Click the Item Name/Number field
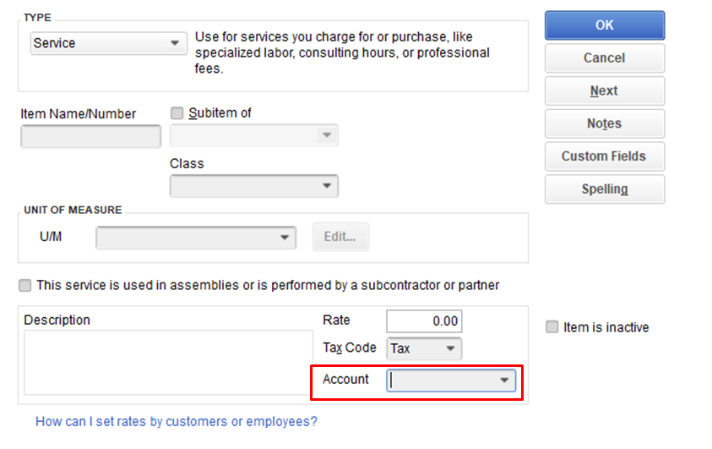The image size is (712, 449). coord(90,137)
